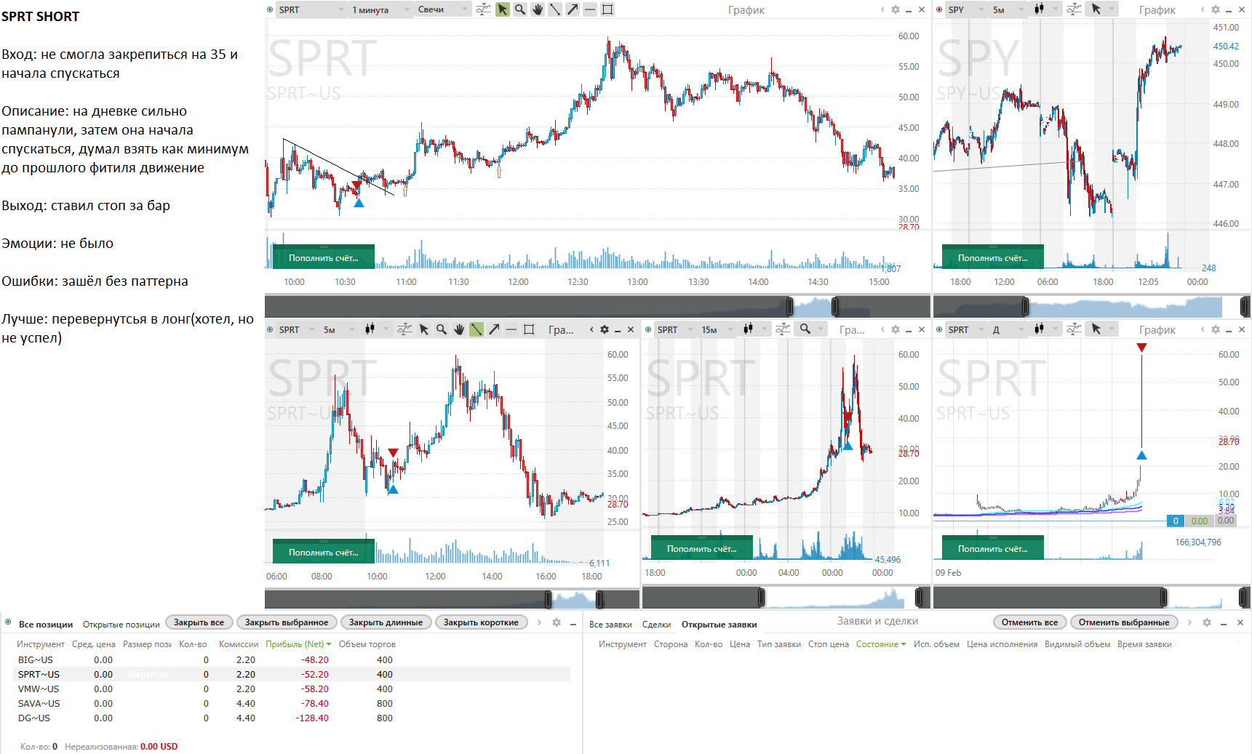Sort by 'Прибыль (Net)' column header
Image resolution: width=1252 pixels, height=754 pixels.
click(298, 644)
